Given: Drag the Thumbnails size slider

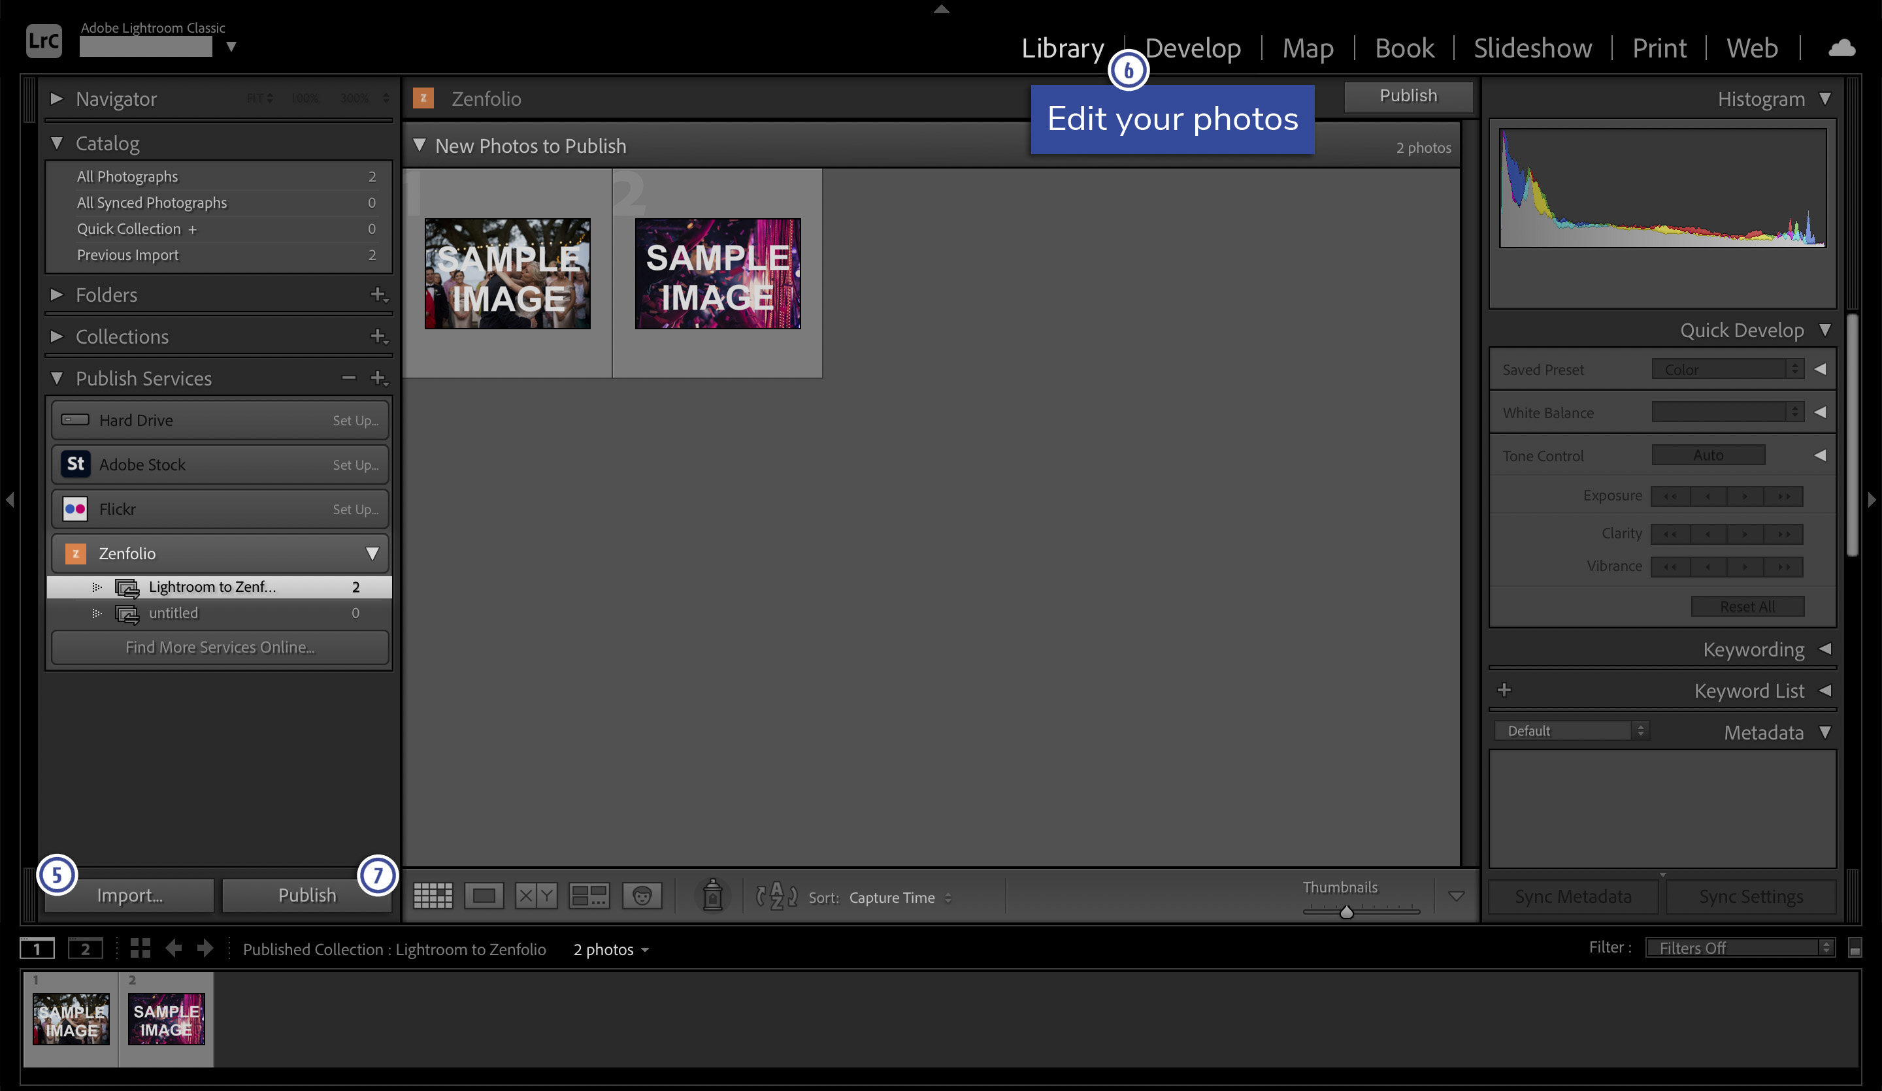Looking at the screenshot, I should (1347, 912).
